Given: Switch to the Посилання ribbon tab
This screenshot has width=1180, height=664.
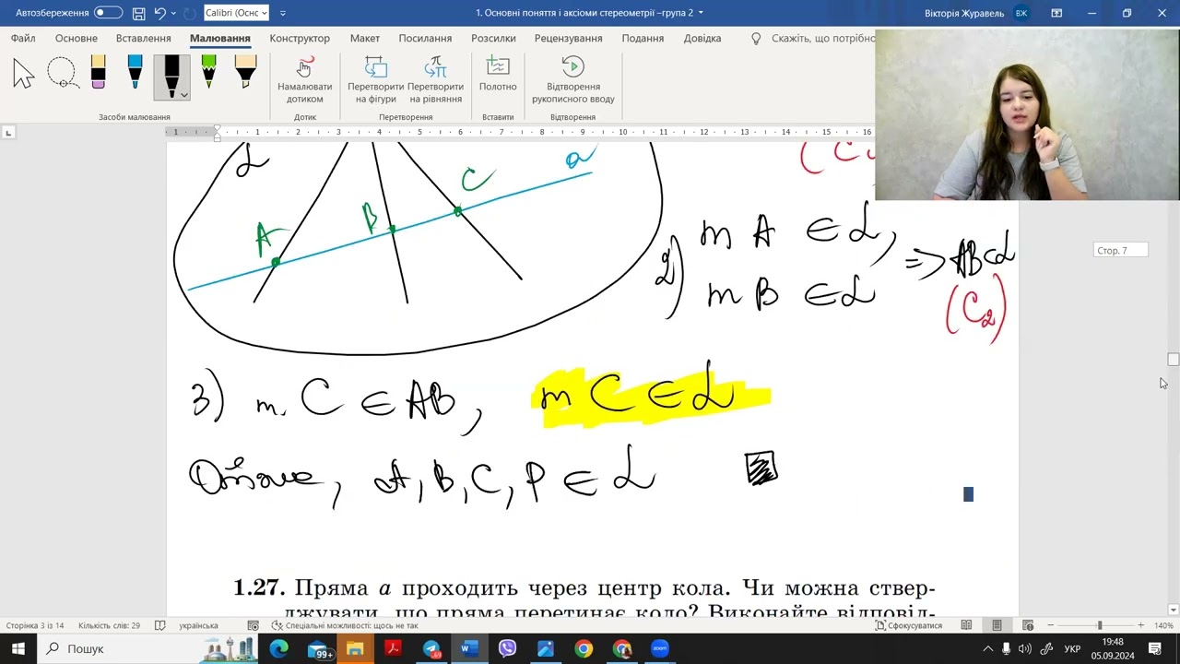Looking at the screenshot, I should 425,39.
